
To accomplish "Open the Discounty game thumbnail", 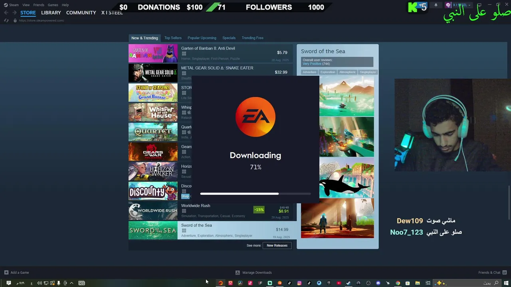I will pyautogui.click(x=153, y=191).
